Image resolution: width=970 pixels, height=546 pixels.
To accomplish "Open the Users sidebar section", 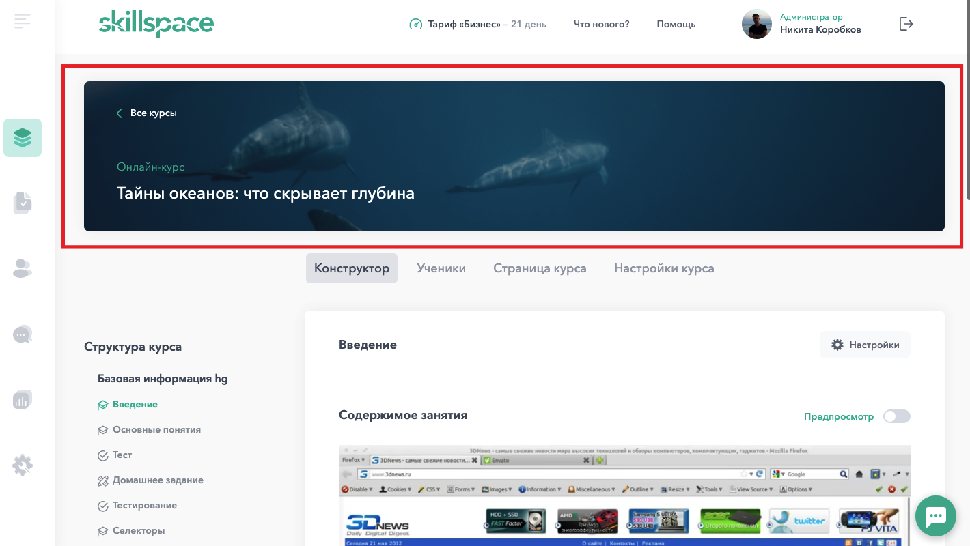I will 23,268.
